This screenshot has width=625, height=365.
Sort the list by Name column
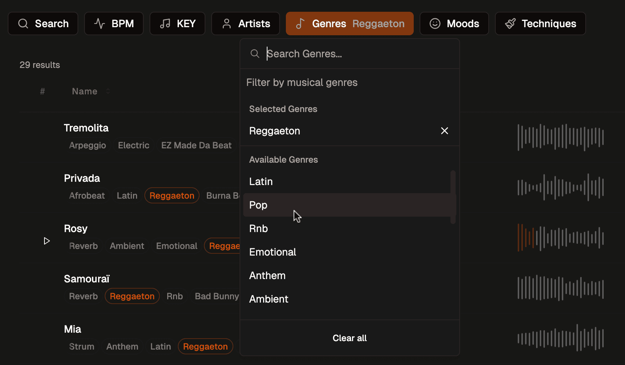click(85, 91)
